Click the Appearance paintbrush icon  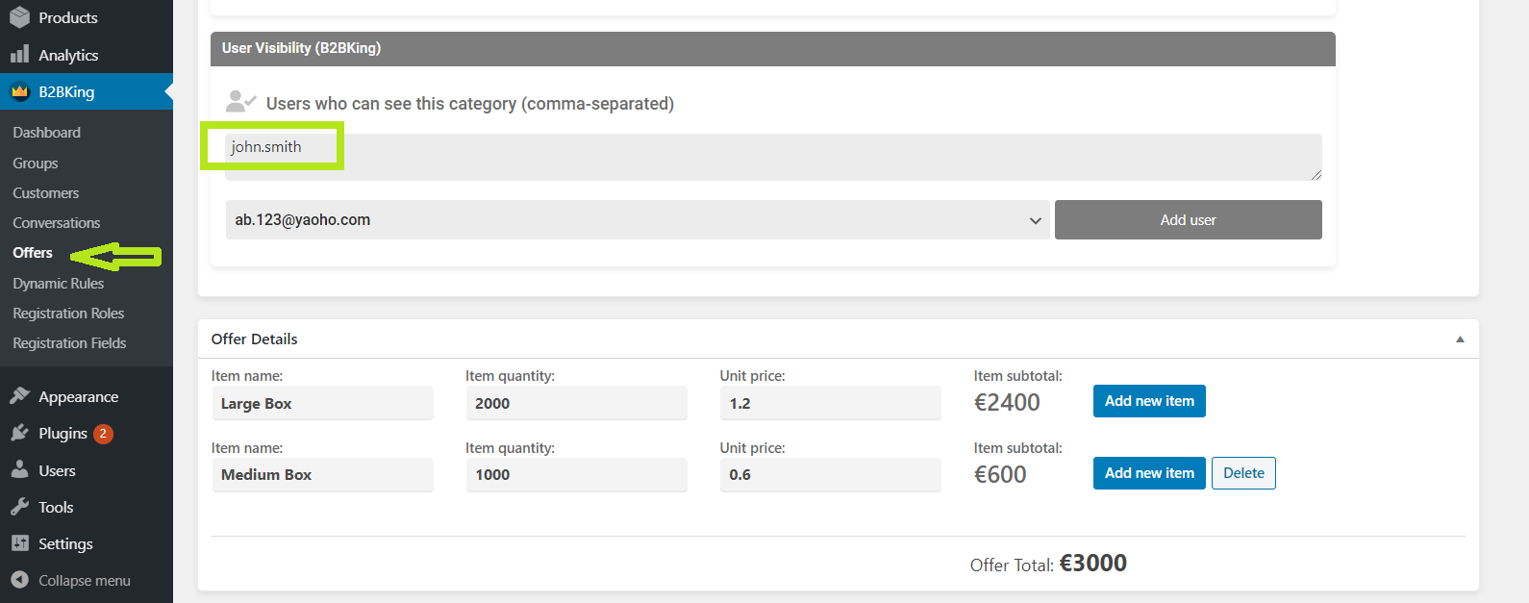click(x=19, y=396)
